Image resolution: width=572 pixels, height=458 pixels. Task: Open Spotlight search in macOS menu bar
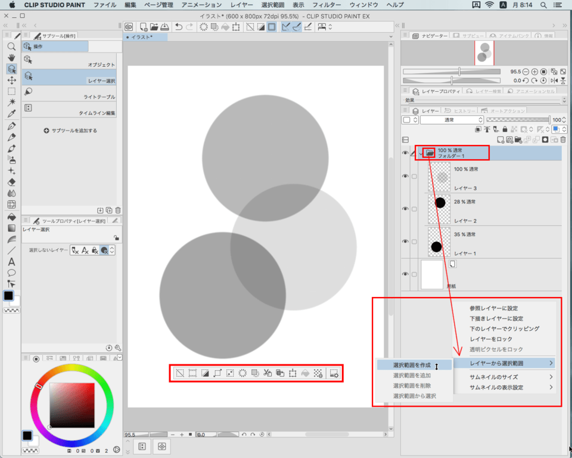(x=543, y=5)
